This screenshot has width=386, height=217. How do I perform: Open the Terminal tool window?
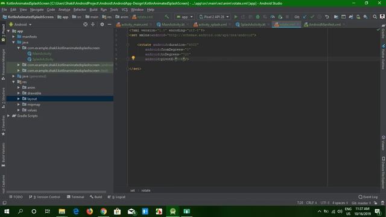click(x=75, y=197)
